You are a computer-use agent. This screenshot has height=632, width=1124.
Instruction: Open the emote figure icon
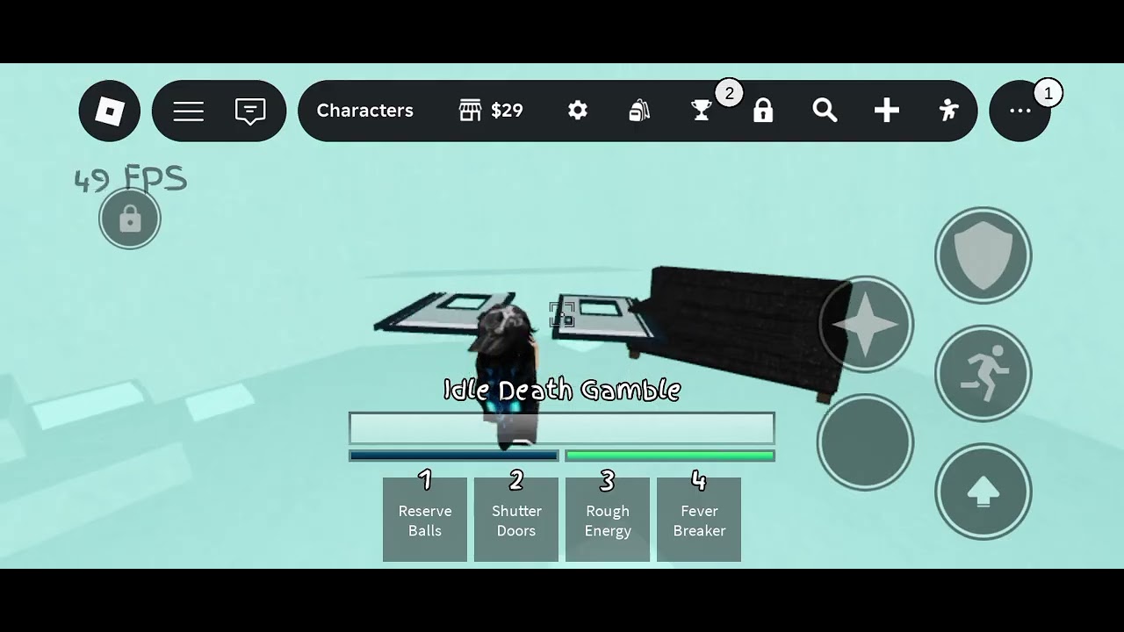[948, 111]
